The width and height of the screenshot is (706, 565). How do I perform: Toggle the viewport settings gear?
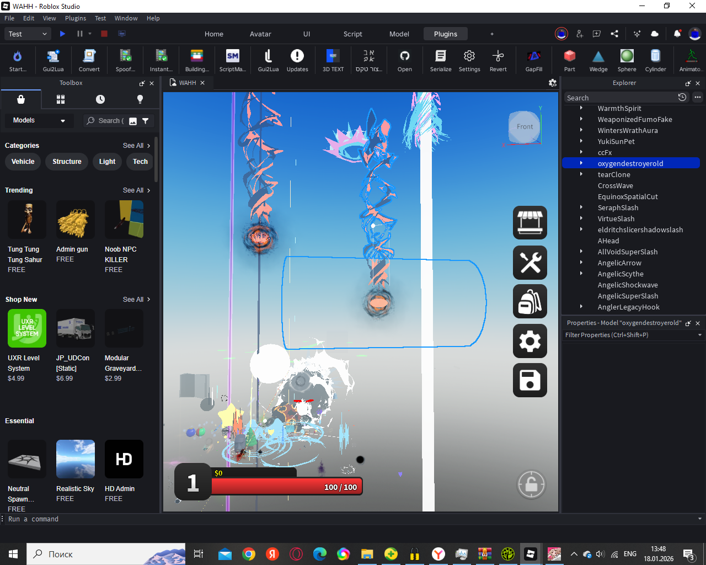coord(552,83)
